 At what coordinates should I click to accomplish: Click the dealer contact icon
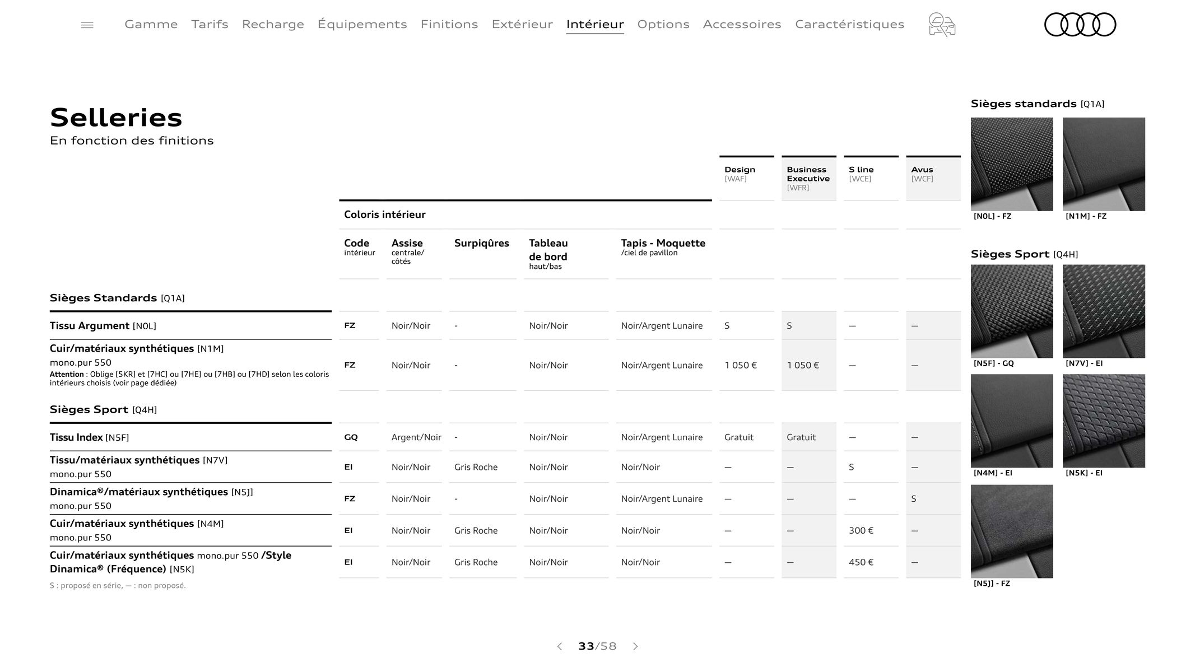tap(942, 25)
